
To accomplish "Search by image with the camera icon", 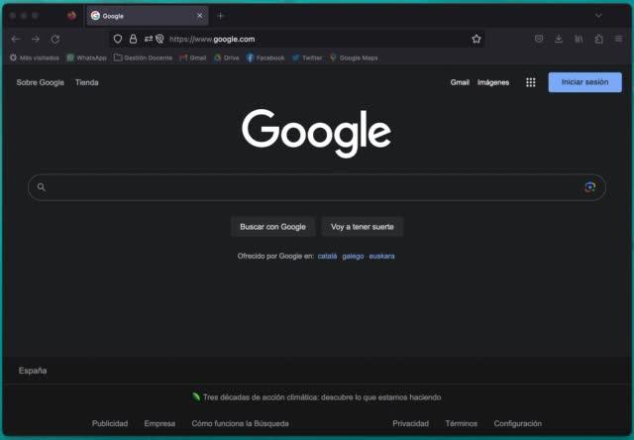I will click(x=590, y=187).
